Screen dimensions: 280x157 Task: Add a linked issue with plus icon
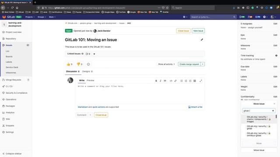94,54
